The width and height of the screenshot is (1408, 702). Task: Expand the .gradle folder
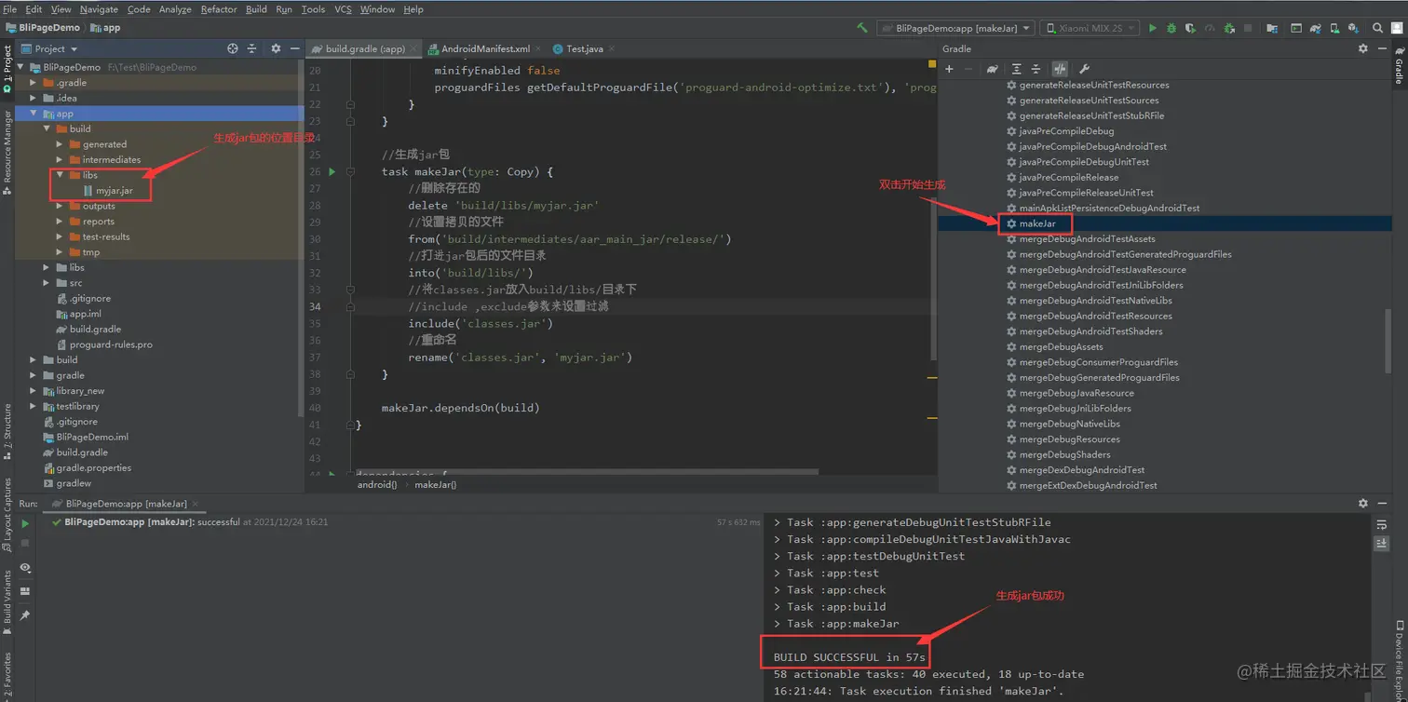(x=34, y=83)
